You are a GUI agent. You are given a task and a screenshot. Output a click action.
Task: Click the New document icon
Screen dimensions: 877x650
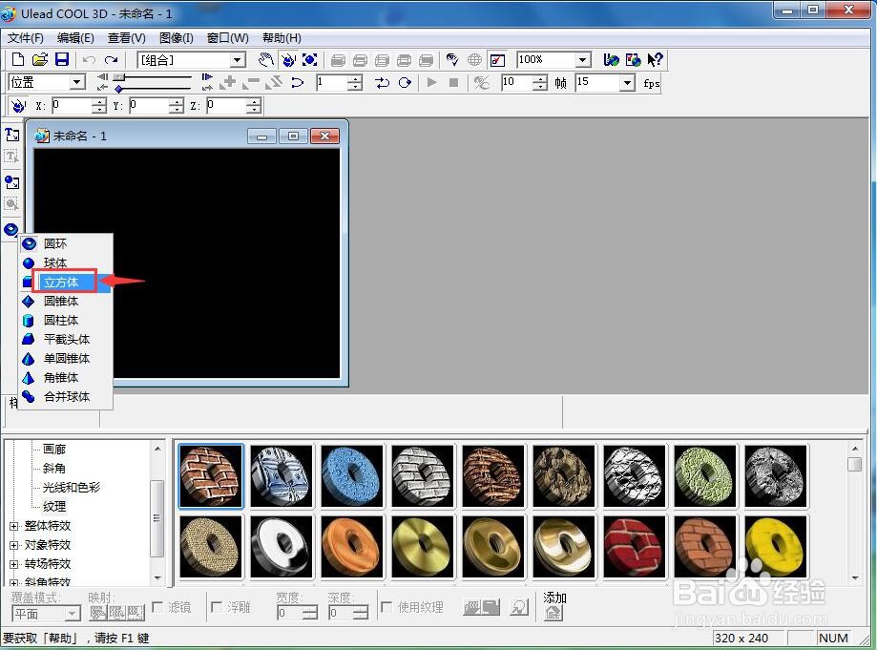[18, 59]
